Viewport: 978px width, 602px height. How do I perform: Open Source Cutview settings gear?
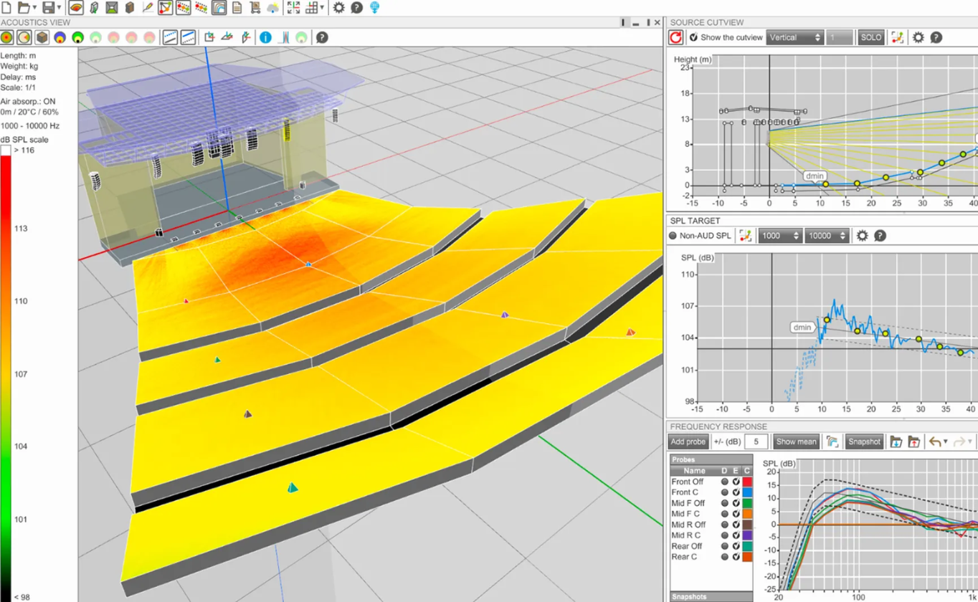(918, 37)
